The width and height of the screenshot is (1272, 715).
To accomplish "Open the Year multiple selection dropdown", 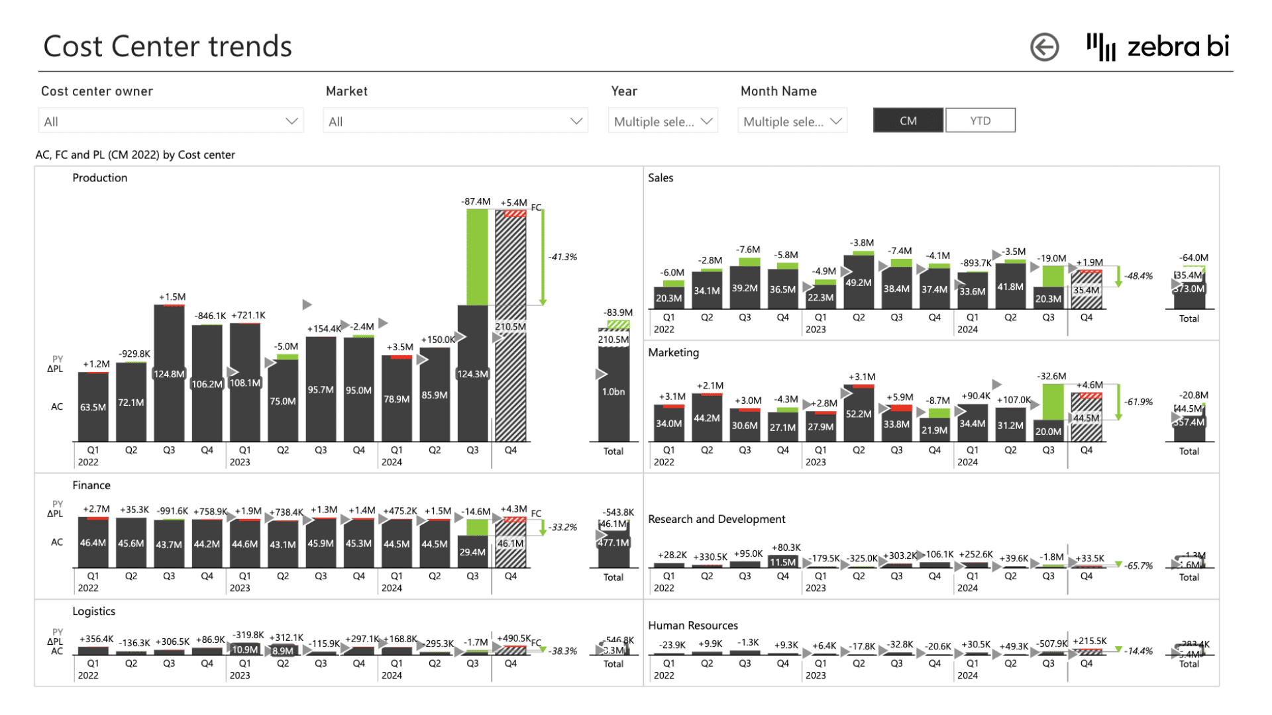I will [662, 121].
